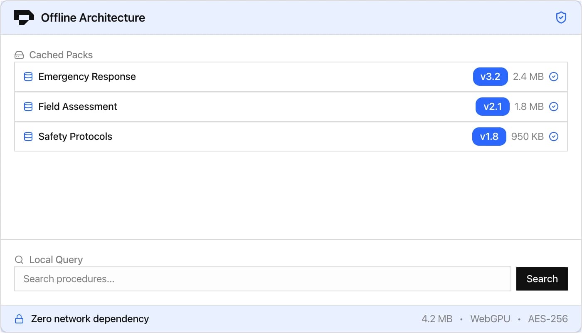582x333 pixels.
Task: Click the v3.2 version badge
Action: click(x=490, y=77)
